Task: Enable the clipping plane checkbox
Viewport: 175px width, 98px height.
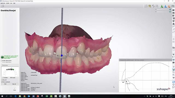Action: click(2, 61)
